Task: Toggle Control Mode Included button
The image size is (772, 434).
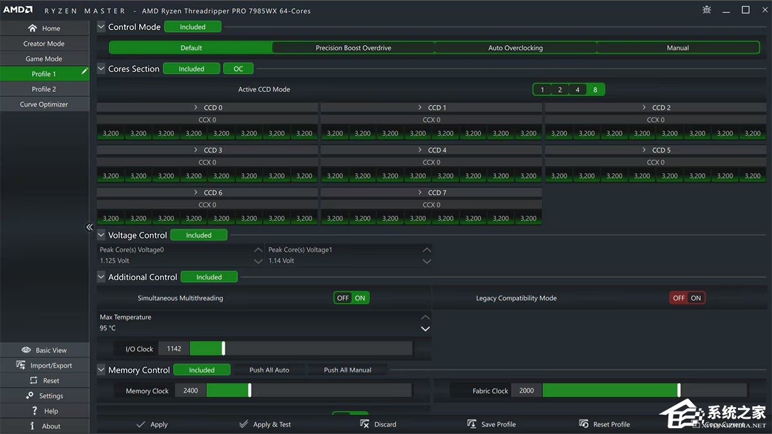Action: tap(192, 27)
